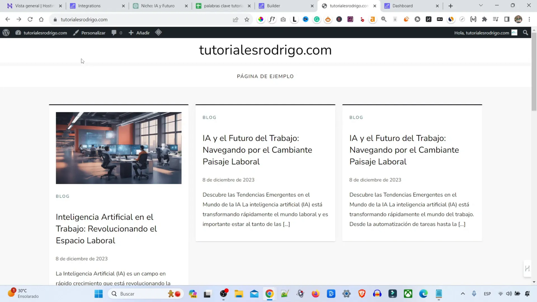Screen dimensions: 537x302
Task: Open the WordPress logo menu in admin bar
Action: coord(6,33)
